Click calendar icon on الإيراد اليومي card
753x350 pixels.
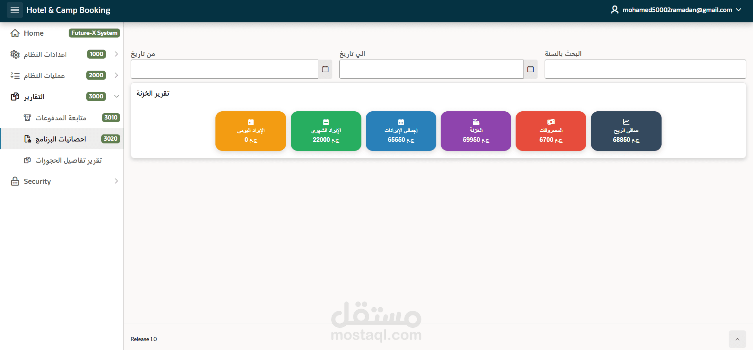pos(251,122)
